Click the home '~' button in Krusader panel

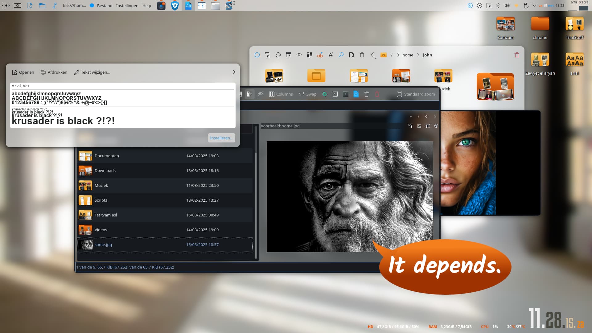(411, 117)
